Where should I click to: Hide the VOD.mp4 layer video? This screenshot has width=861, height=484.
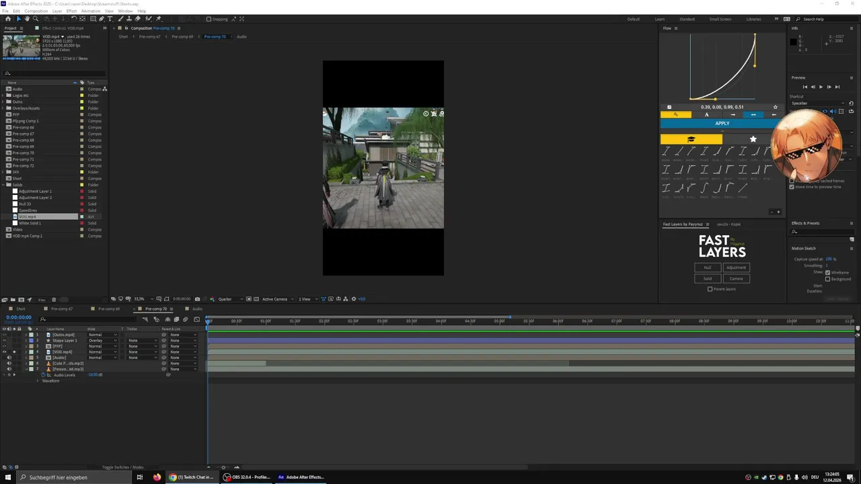point(4,352)
